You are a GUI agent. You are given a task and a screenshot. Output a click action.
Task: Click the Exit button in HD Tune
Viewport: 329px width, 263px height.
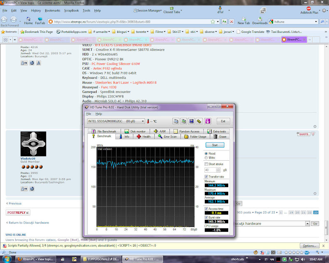223,121
